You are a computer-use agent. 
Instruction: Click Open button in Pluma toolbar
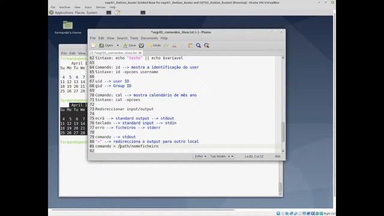coord(107,46)
